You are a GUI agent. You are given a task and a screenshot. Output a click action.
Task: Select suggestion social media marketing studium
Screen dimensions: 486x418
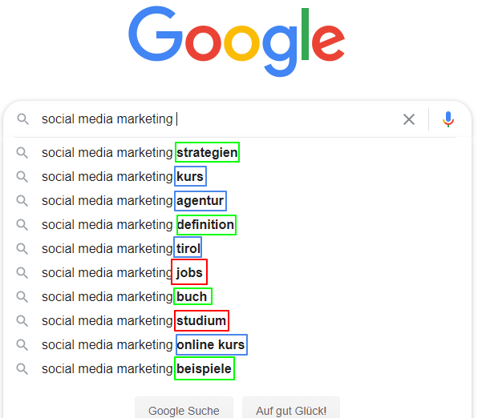(x=237, y=321)
